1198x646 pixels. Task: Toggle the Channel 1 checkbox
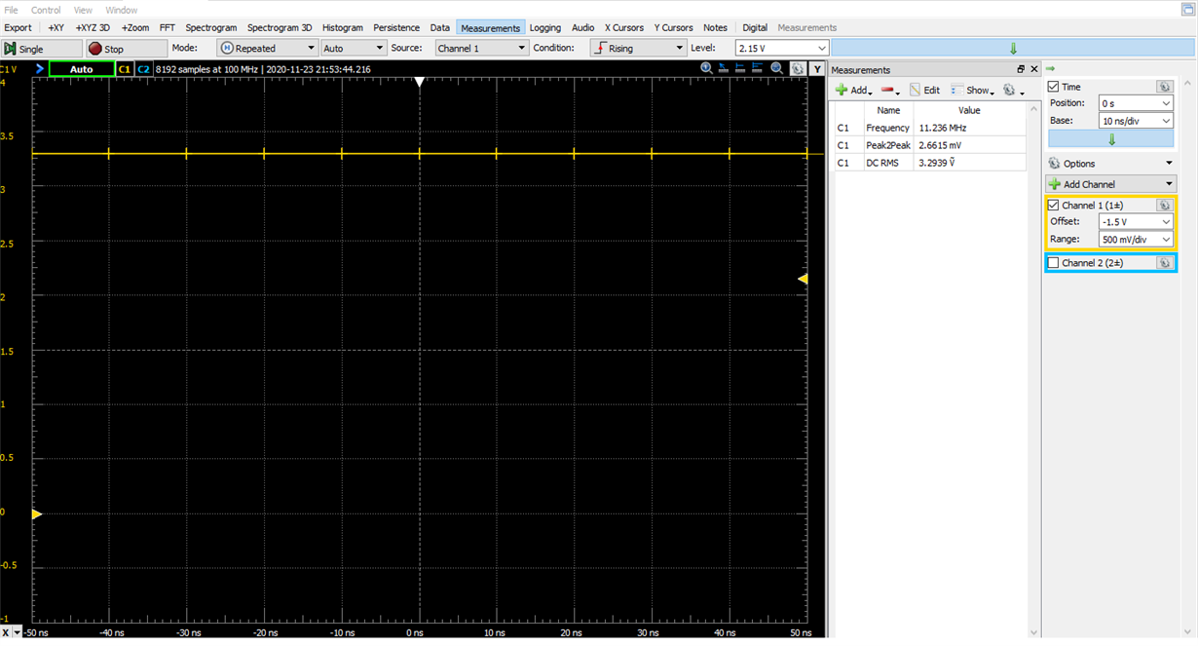tap(1053, 206)
